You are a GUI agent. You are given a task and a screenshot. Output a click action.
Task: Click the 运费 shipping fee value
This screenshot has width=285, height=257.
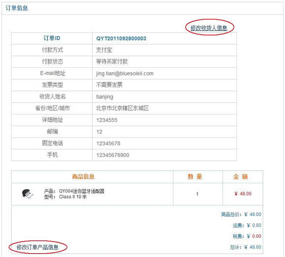point(254,225)
